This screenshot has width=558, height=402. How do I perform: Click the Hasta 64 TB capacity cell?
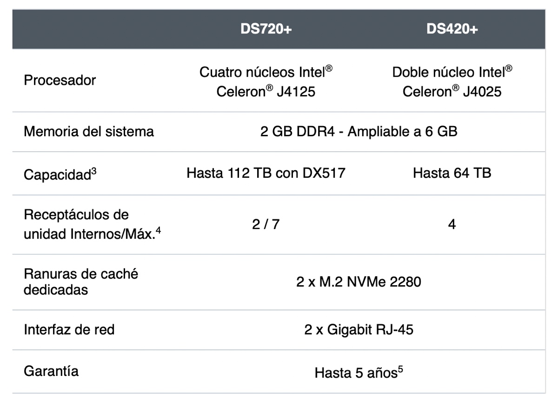point(452,174)
